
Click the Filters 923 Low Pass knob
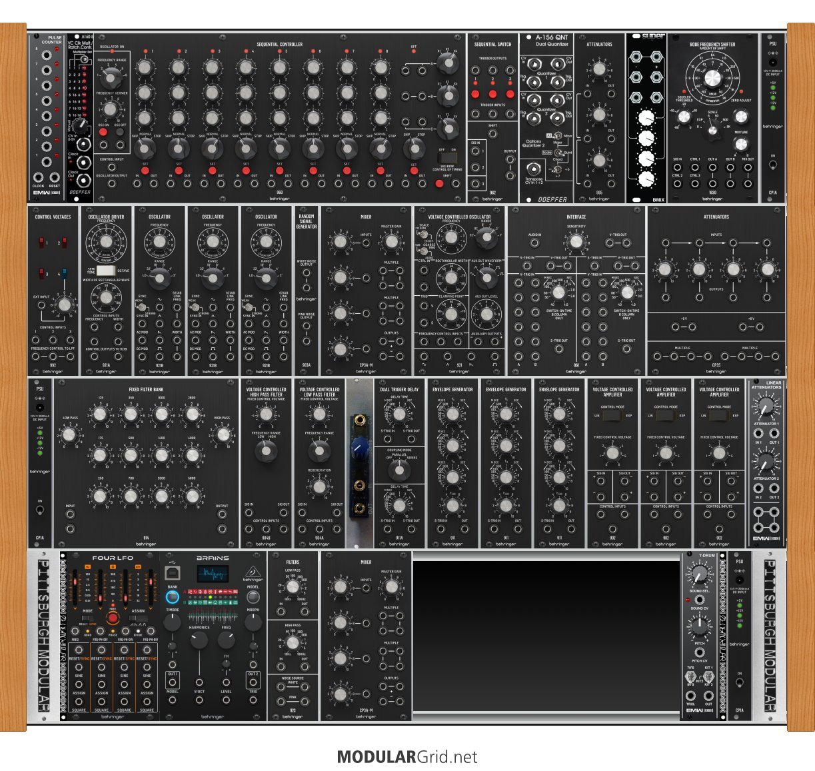click(x=293, y=588)
